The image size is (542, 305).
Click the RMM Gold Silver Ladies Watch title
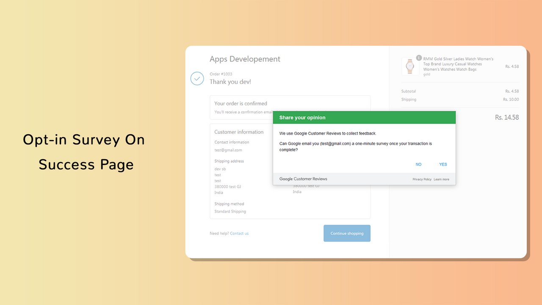[x=458, y=64]
